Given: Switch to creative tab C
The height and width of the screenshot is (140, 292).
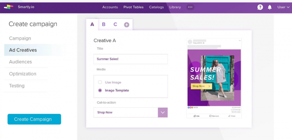Looking at the screenshot, I should pos(115,24).
